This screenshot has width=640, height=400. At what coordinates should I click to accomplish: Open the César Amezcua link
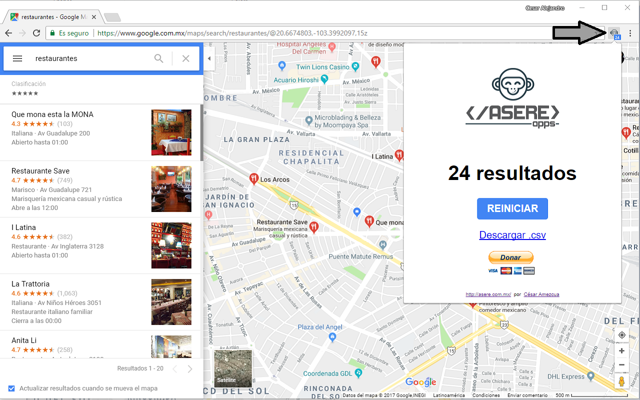(541, 294)
